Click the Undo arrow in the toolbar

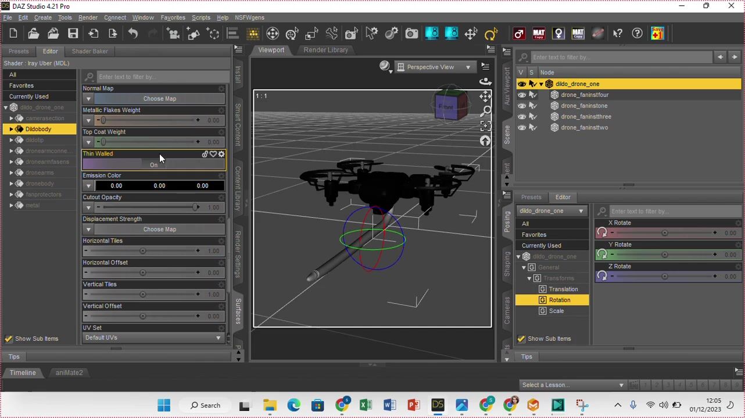(x=133, y=34)
